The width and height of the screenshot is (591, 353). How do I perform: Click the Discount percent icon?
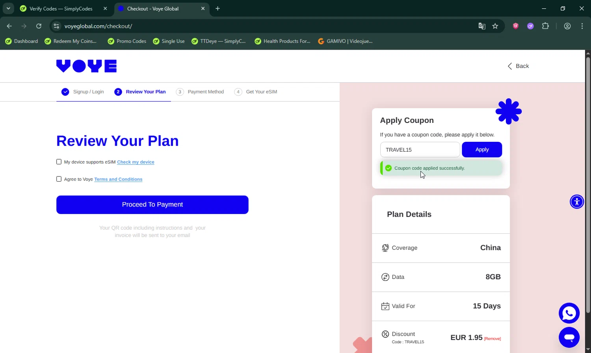click(x=385, y=334)
